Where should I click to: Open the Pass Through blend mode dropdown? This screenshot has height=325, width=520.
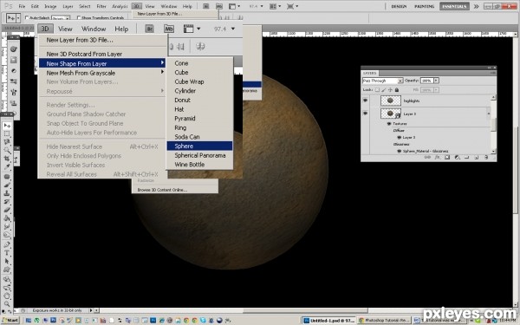pos(382,81)
